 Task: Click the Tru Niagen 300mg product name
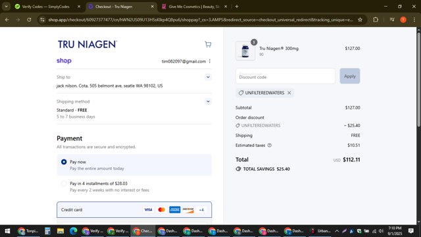point(279,48)
